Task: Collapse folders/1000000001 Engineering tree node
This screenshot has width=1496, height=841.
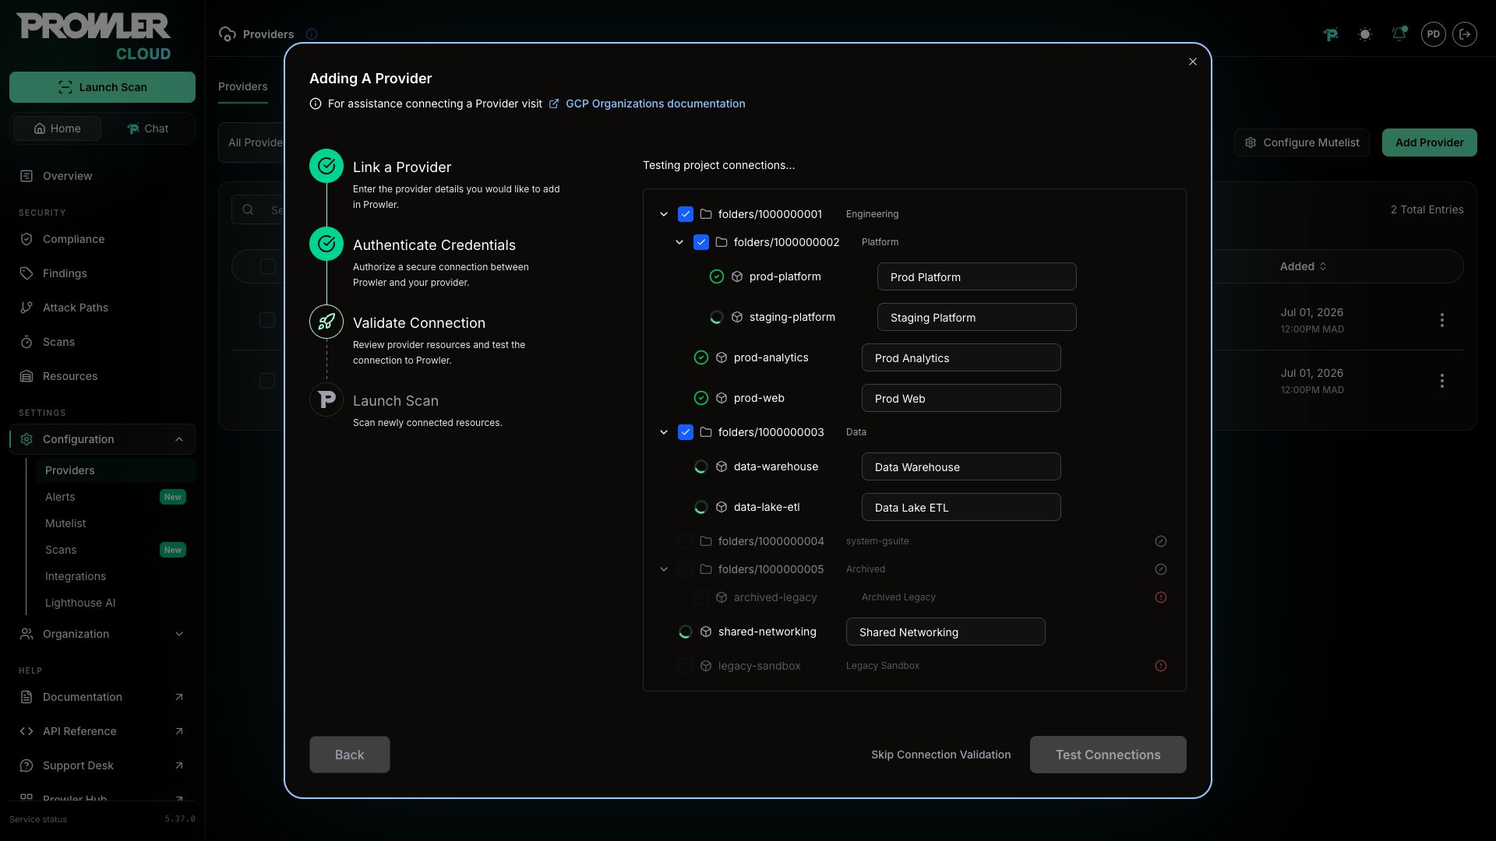Action: coord(664,214)
